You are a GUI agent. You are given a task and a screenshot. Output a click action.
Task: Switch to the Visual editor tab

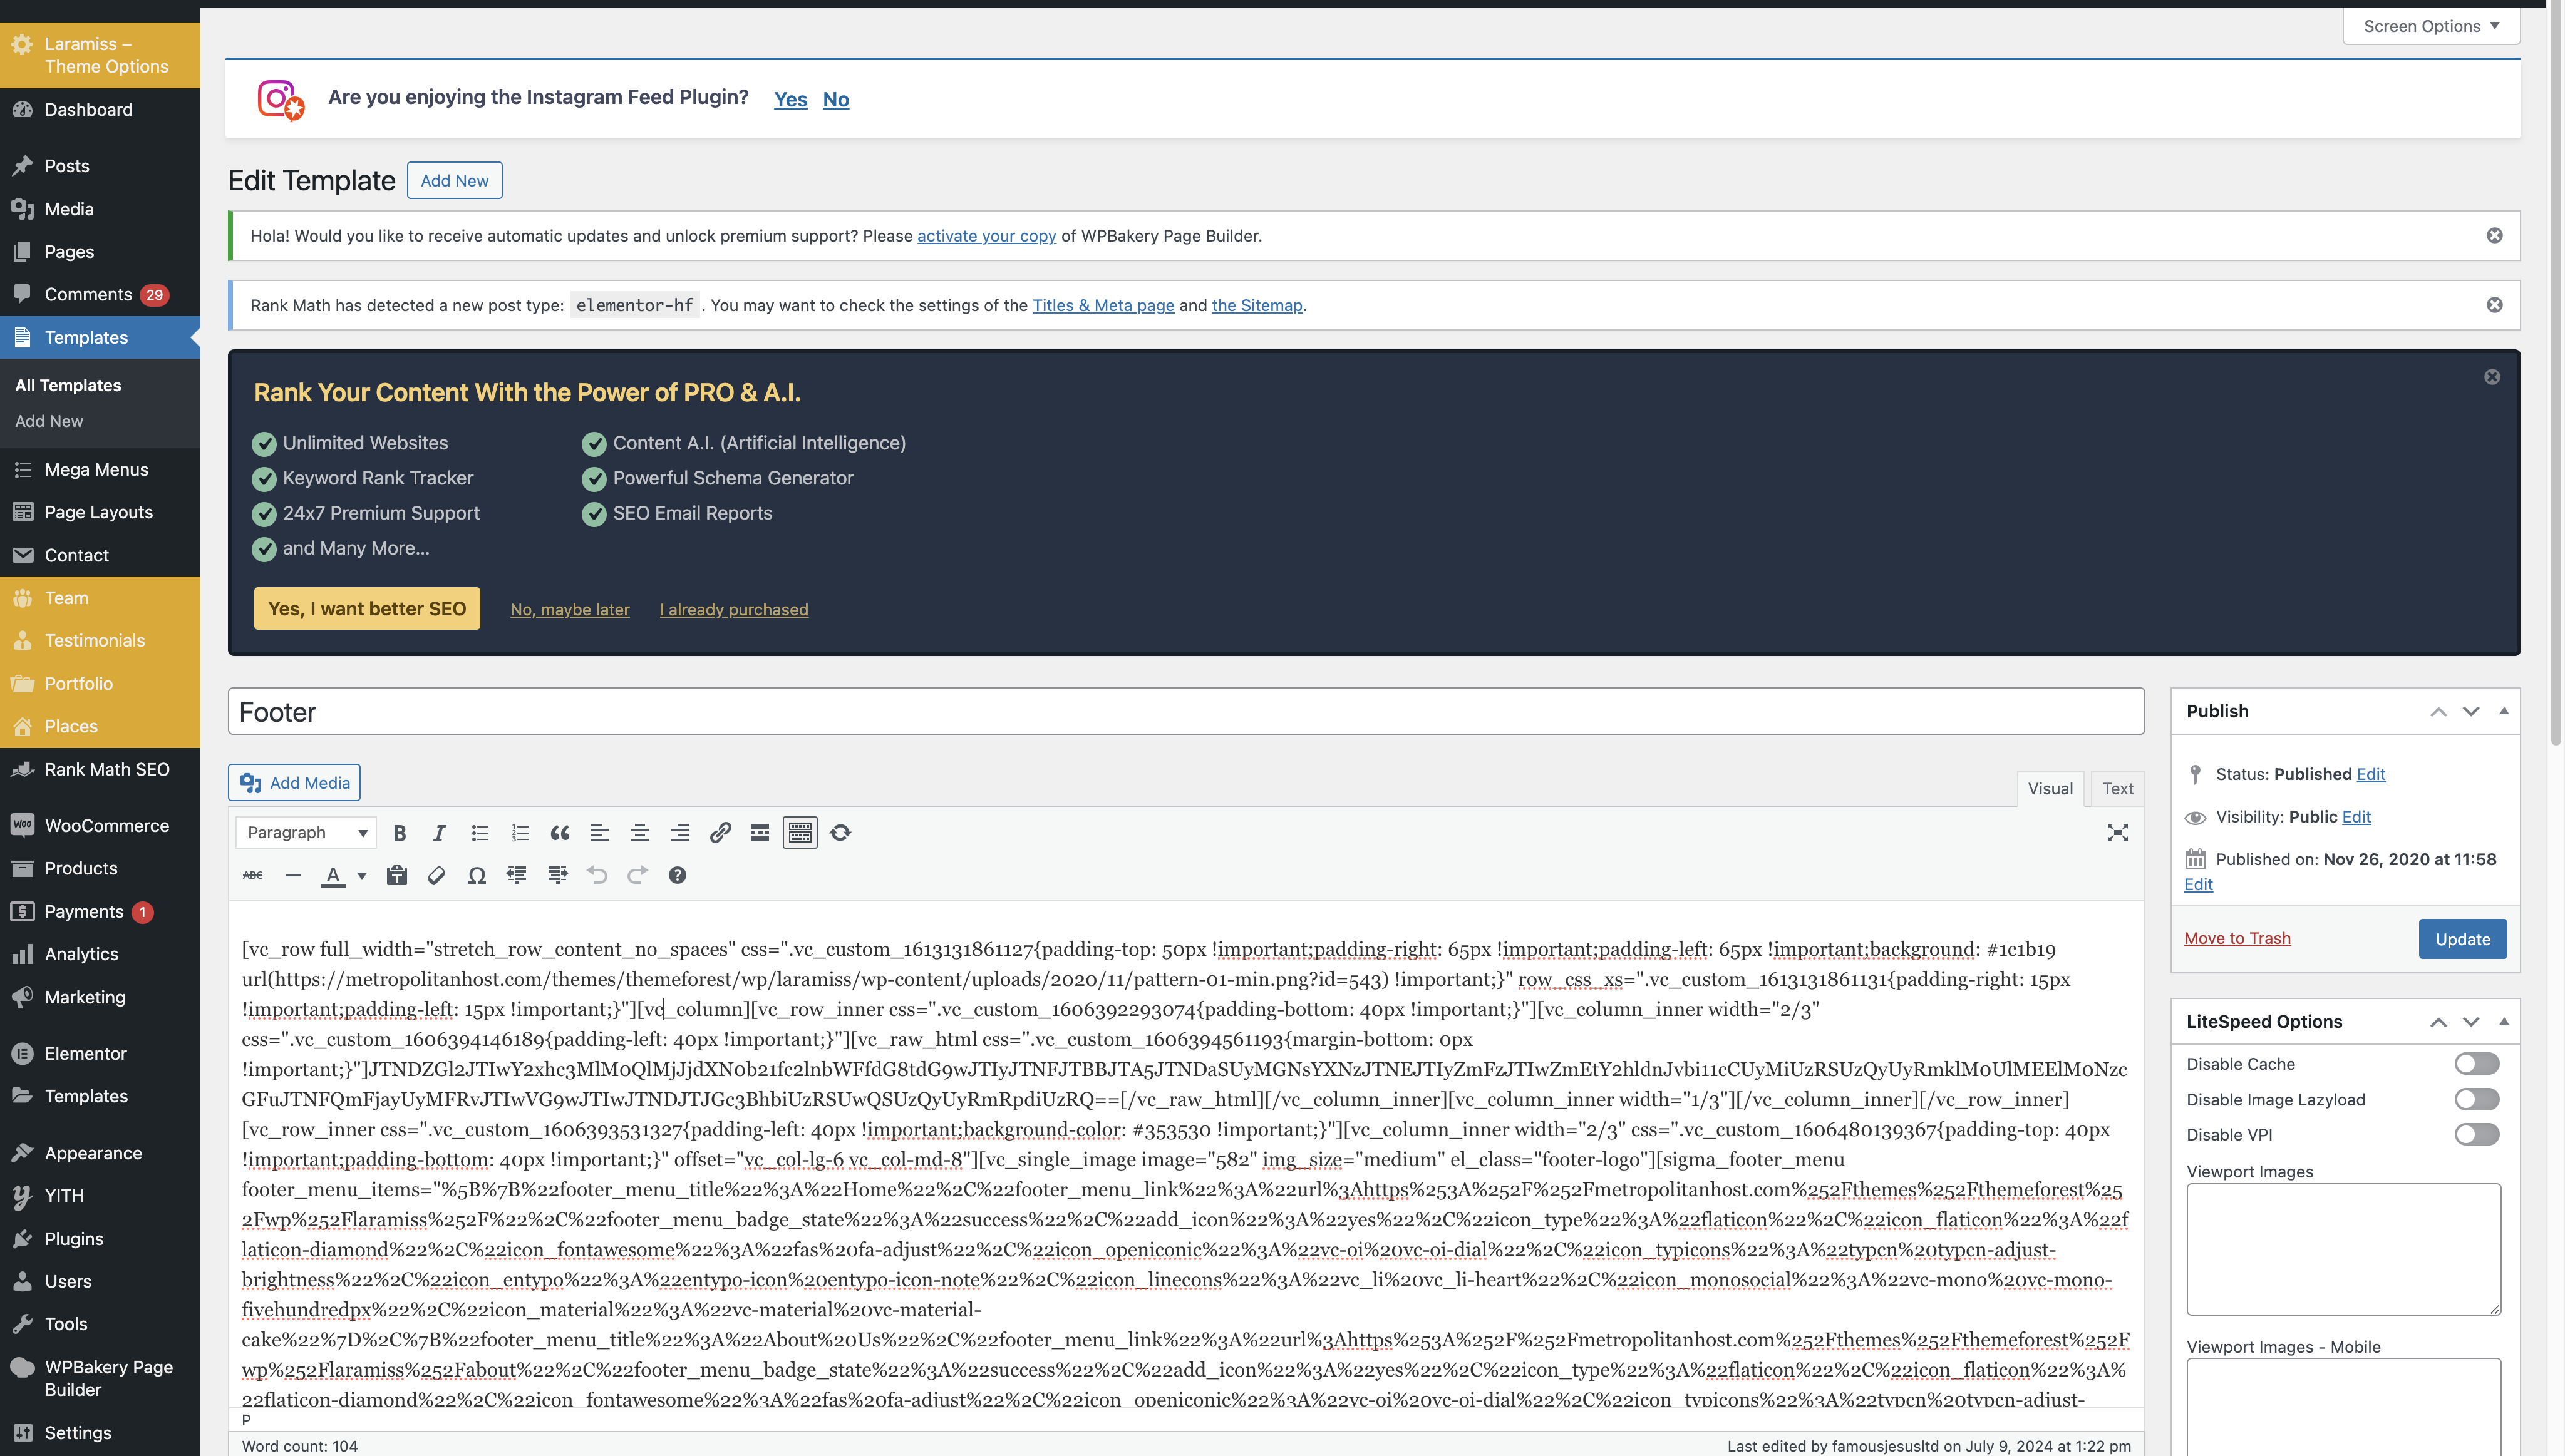click(x=2050, y=789)
